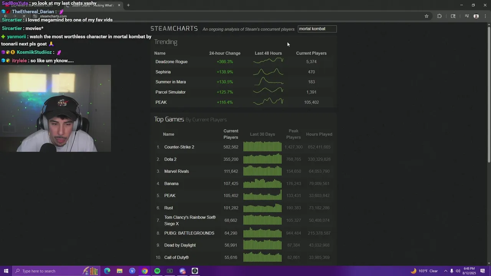The height and width of the screenshot is (276, 491).
Task: Open Banana in Top Games
Action: 171,184
